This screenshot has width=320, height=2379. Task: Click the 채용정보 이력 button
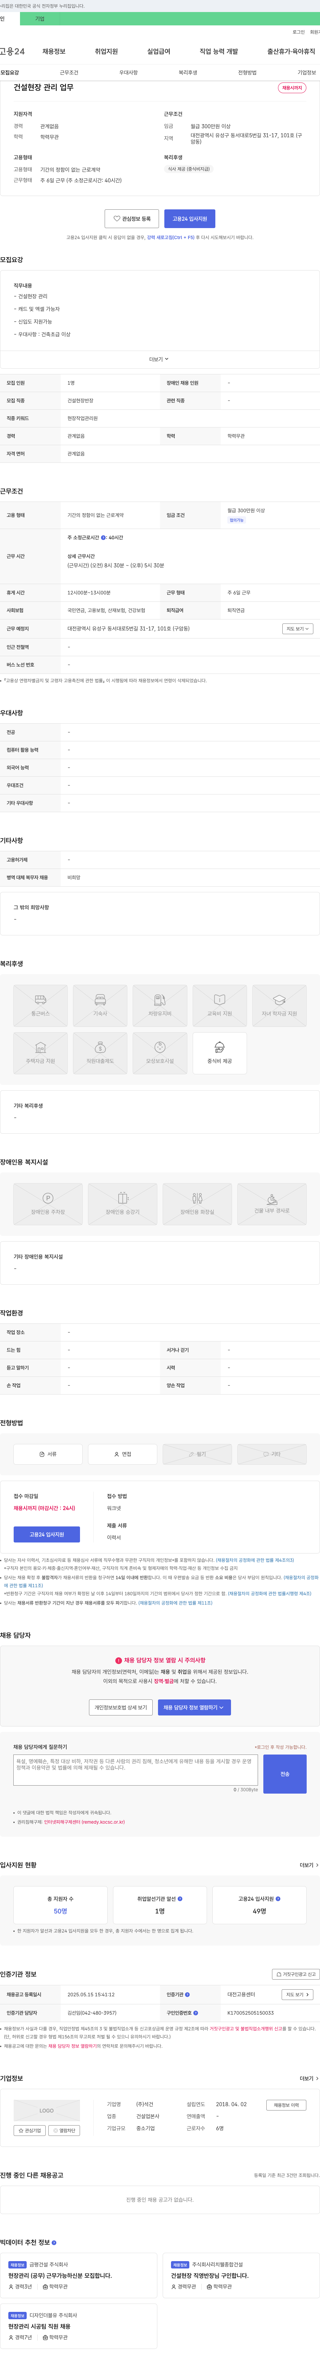click(x=286, y=2105)
